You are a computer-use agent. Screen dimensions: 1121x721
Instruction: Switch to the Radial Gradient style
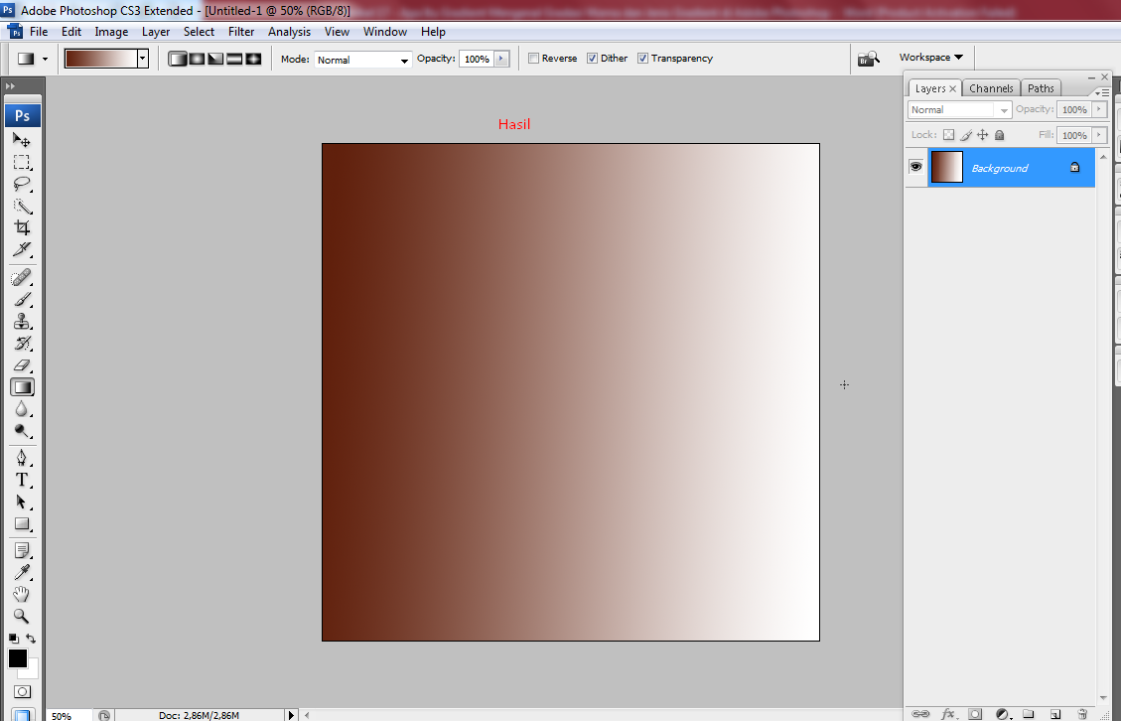click(196, 58)
